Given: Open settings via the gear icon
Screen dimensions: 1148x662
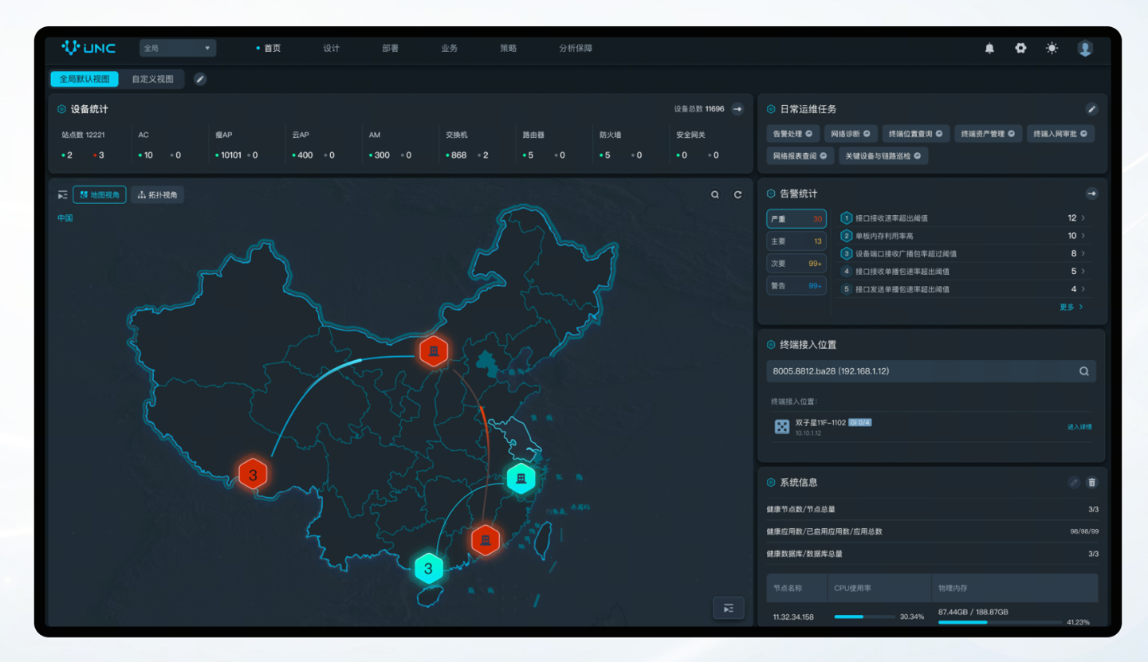Looking at the screenshot, I should click(1020, 49).
